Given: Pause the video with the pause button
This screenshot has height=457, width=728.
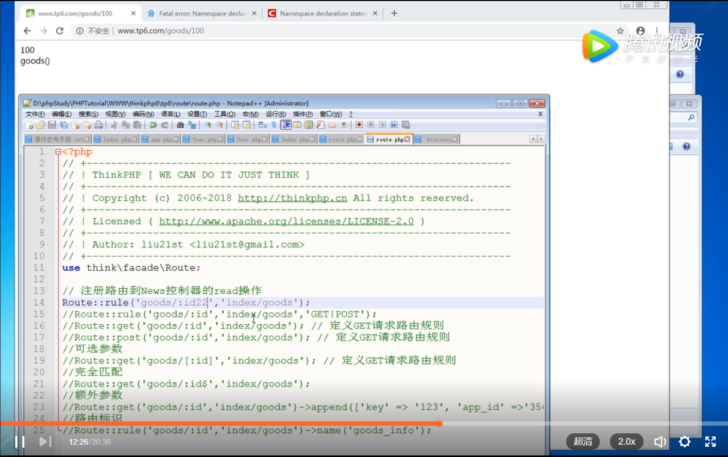Looking at the screenshot, I should [20, 442].
